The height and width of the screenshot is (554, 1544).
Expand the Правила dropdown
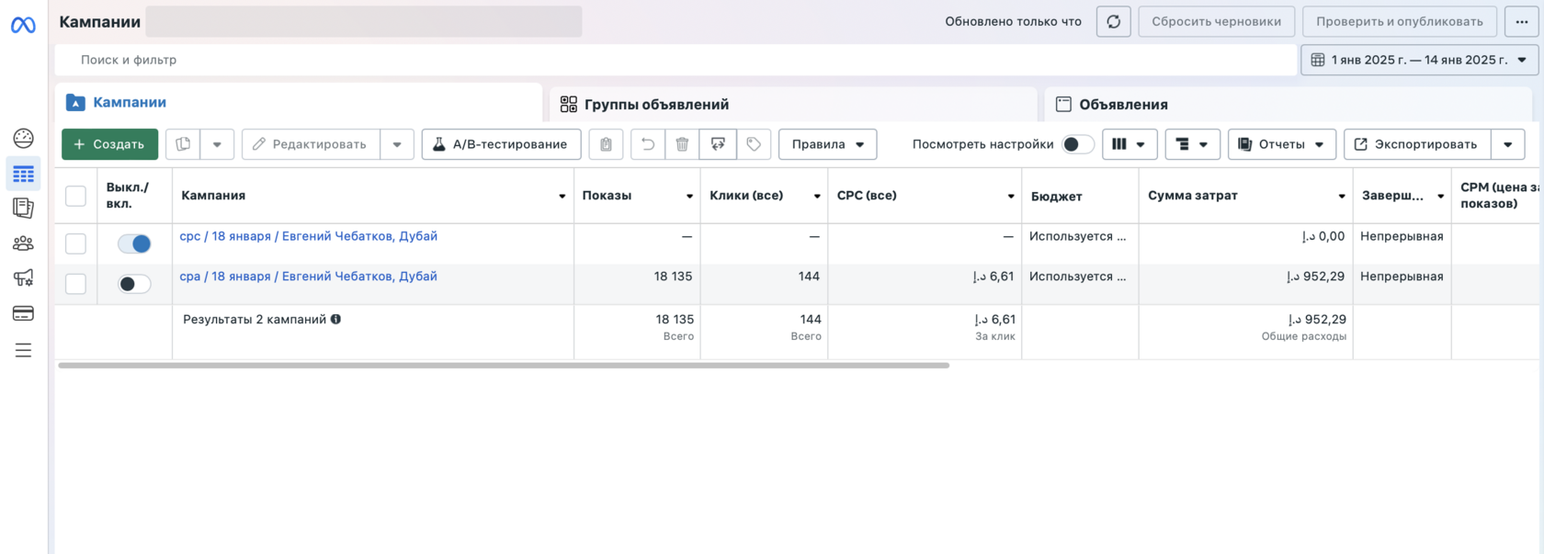point(827,144)
